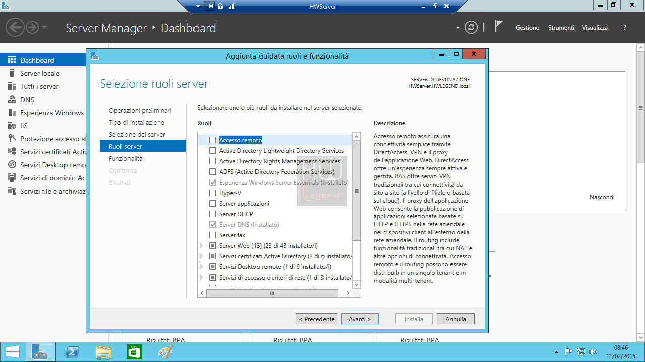
Task: Click the IIS sidebar icon
Action: pyautogui.click(x=12, y=126)
